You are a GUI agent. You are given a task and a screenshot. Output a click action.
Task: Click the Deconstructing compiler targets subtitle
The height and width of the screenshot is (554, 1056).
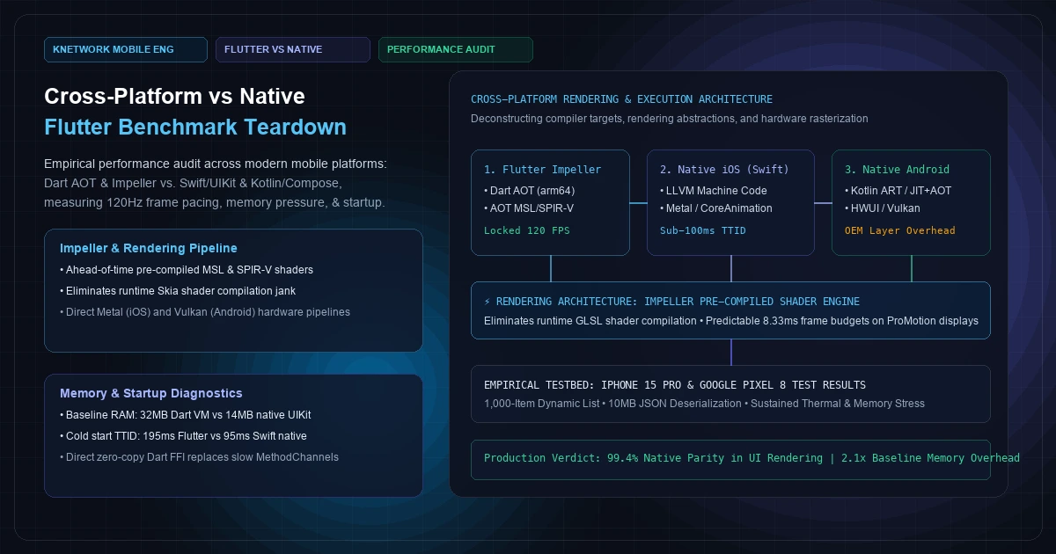[x=669, y=118]
